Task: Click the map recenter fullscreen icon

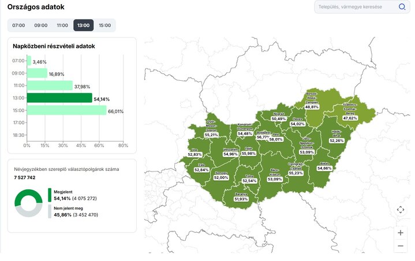Action: [x=401, y=210]
